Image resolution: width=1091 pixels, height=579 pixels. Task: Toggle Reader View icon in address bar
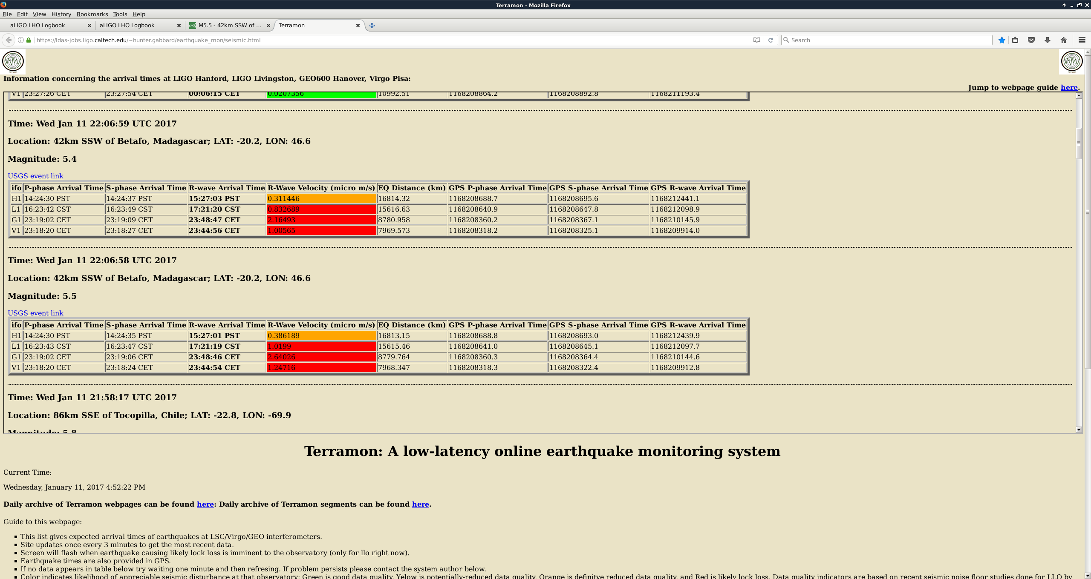[756, 40]
